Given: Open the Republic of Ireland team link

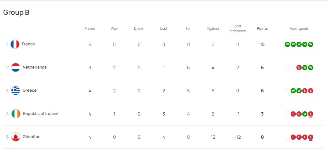Looking at the screenshot, I should [x=41, y=114].
